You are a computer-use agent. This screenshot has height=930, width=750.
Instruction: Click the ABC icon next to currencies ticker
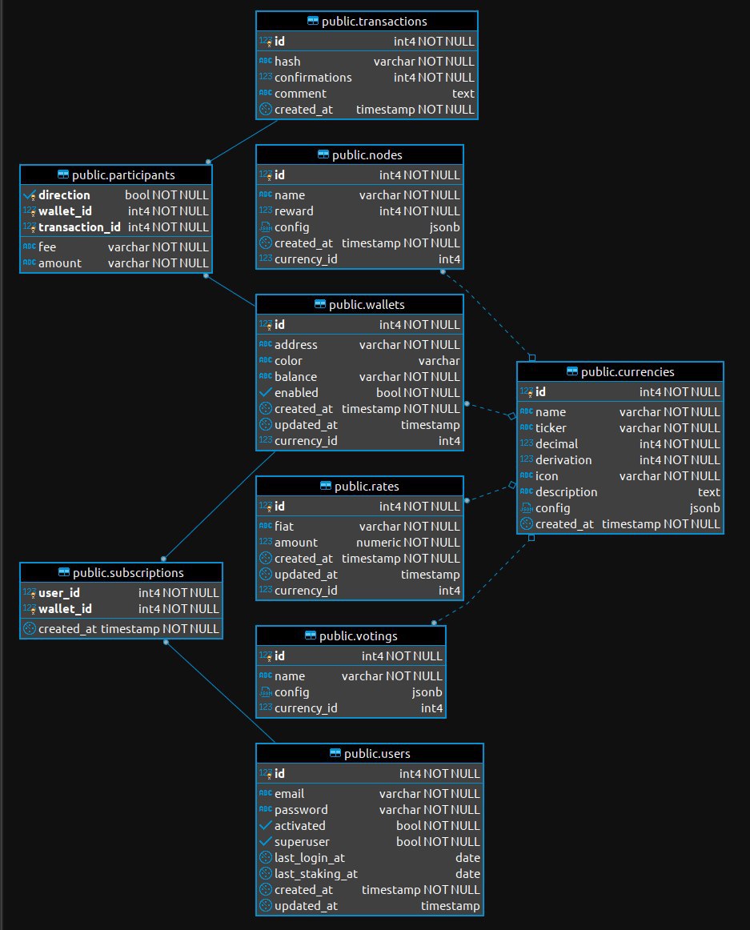point(527,427)
